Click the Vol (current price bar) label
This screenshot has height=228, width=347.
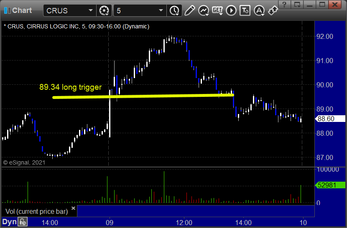pos(37,212)
